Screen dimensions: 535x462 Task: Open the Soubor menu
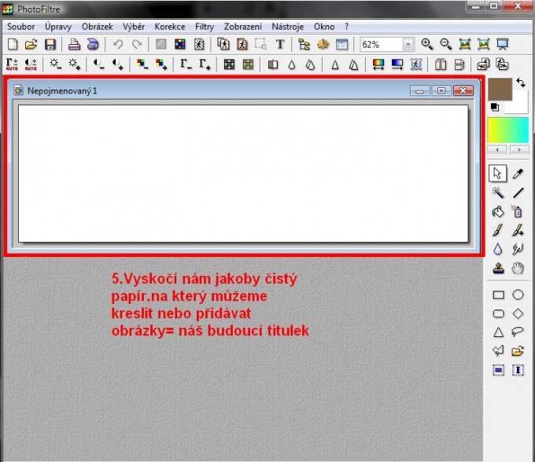[20, 27]
